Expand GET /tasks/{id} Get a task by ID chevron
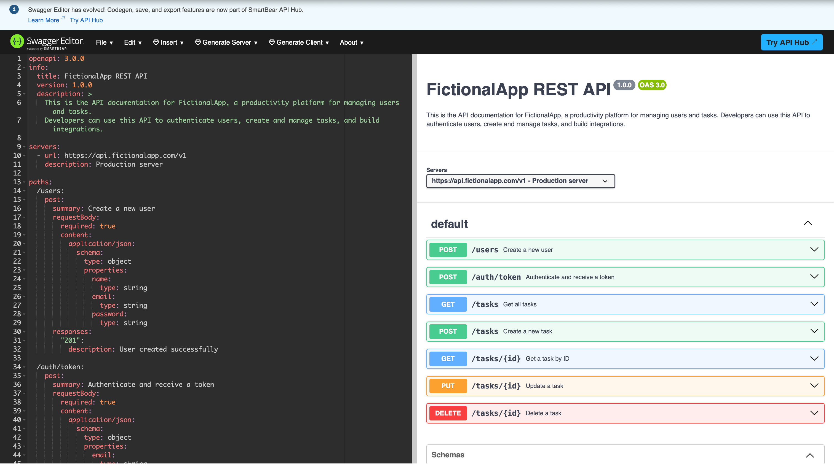The height and width of the screenshot is (464, 834). coord(814,358)
